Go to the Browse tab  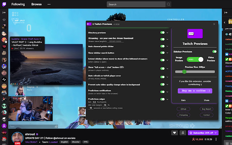click(36, 5)
